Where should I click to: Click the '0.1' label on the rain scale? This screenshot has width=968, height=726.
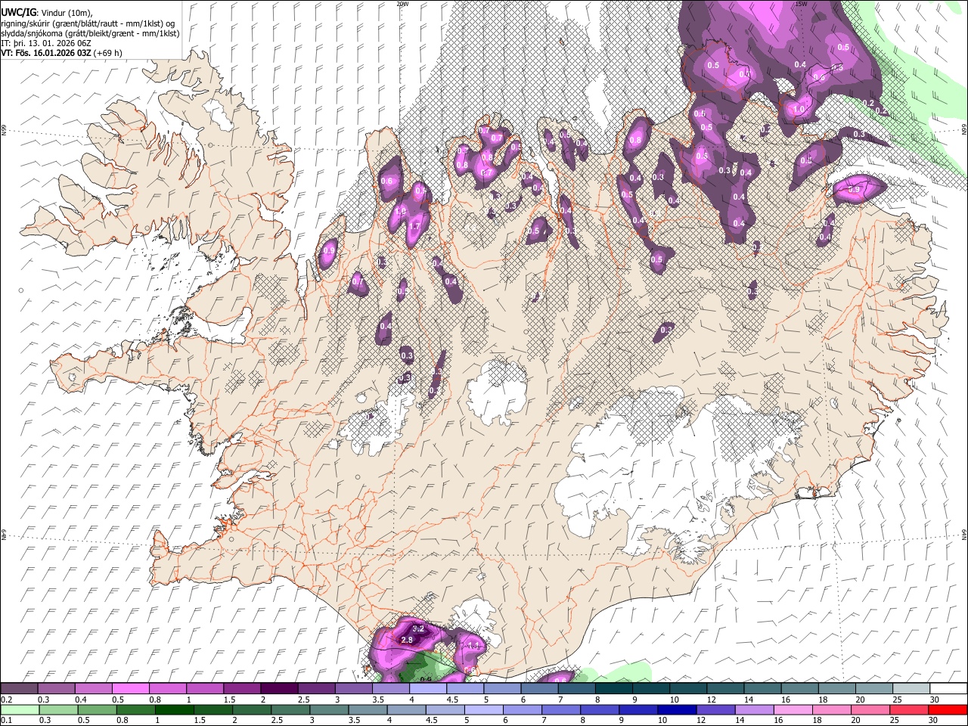point(7,720)
